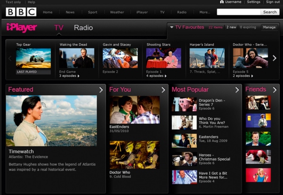Click Who Do you Think You Are? title
The height and width of the screenshot is (195, 283).
click(212, 121)
